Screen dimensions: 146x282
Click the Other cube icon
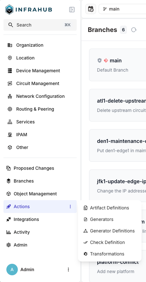coord(10,147)
